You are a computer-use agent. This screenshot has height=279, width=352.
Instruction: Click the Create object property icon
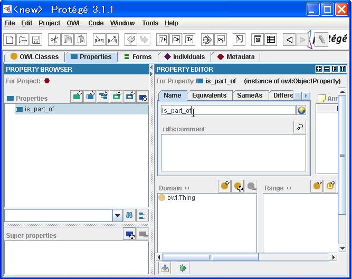90,97
